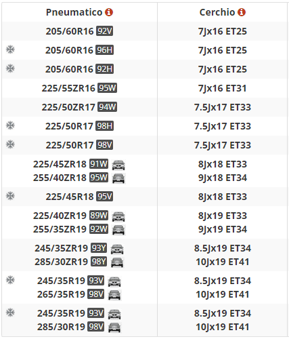The width and height of the screenshot is (289, 339).
Task: Click rear axle car icon beside 255/40ZR18
Action: click(x=118, y=178)
